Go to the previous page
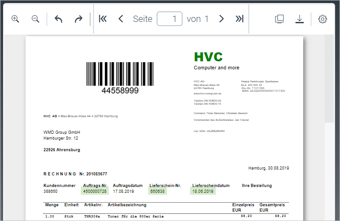 click(120, 19)
